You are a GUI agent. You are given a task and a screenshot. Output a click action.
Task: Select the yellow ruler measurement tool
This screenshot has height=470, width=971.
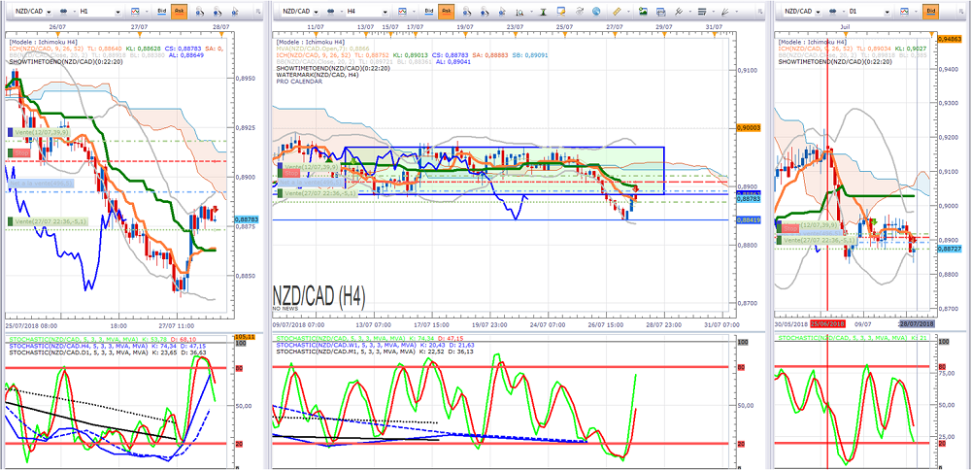[x=617, y=11]
